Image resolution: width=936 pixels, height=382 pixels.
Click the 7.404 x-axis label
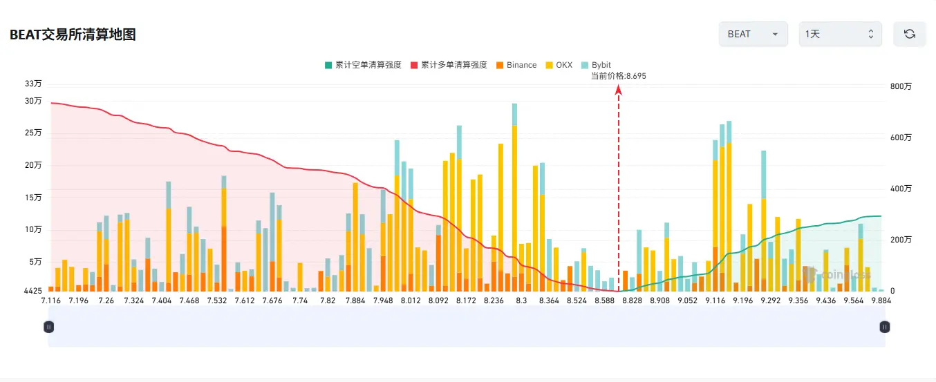(161, 300)
